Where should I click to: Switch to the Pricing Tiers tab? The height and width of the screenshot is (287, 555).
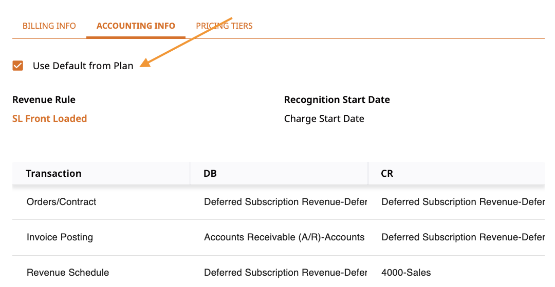tap(225, 26)
